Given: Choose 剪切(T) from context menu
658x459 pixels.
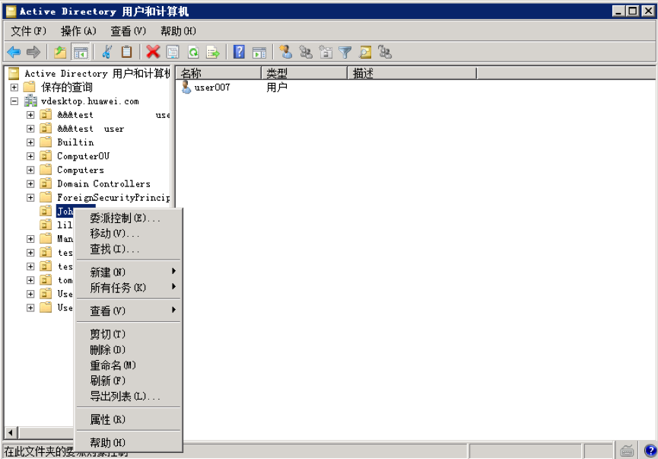Looking at the screenshot, I should 129,334.
